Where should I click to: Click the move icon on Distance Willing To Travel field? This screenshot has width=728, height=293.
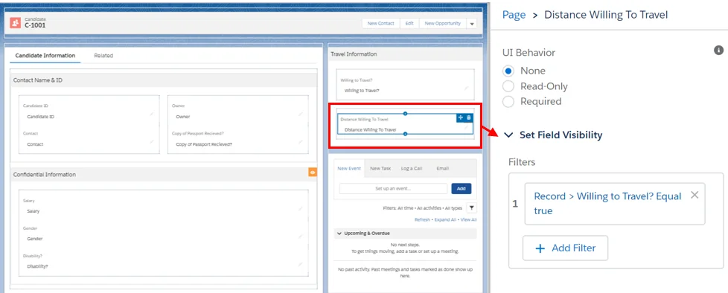pyautogui.click(x=461, y=117)
